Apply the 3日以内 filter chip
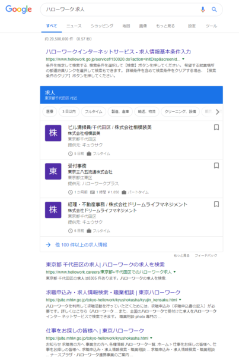The image size is (239, 357). [x=69, y=112]
